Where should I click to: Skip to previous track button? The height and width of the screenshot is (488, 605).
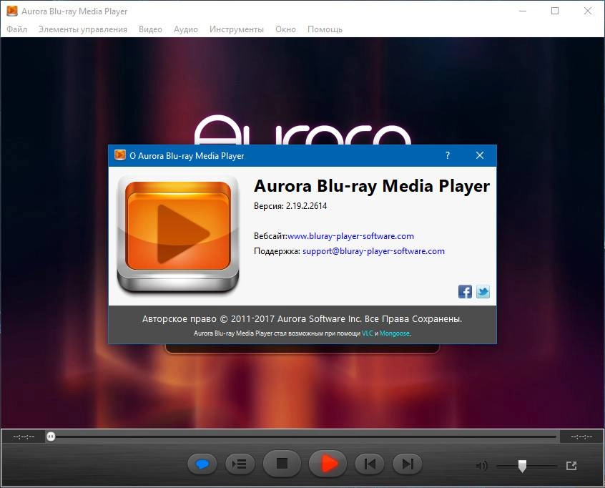click(370, 464)
